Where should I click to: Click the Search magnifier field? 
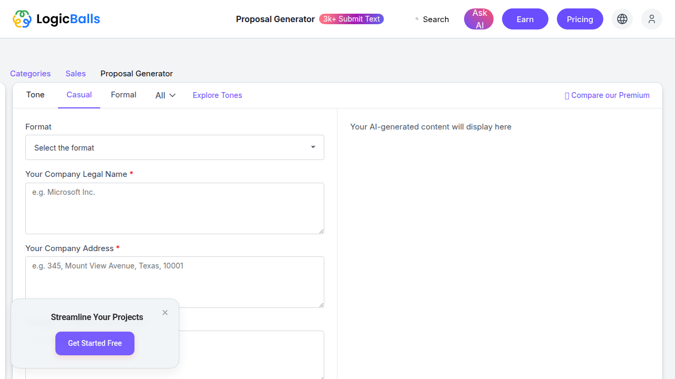(x=432, y=19)
